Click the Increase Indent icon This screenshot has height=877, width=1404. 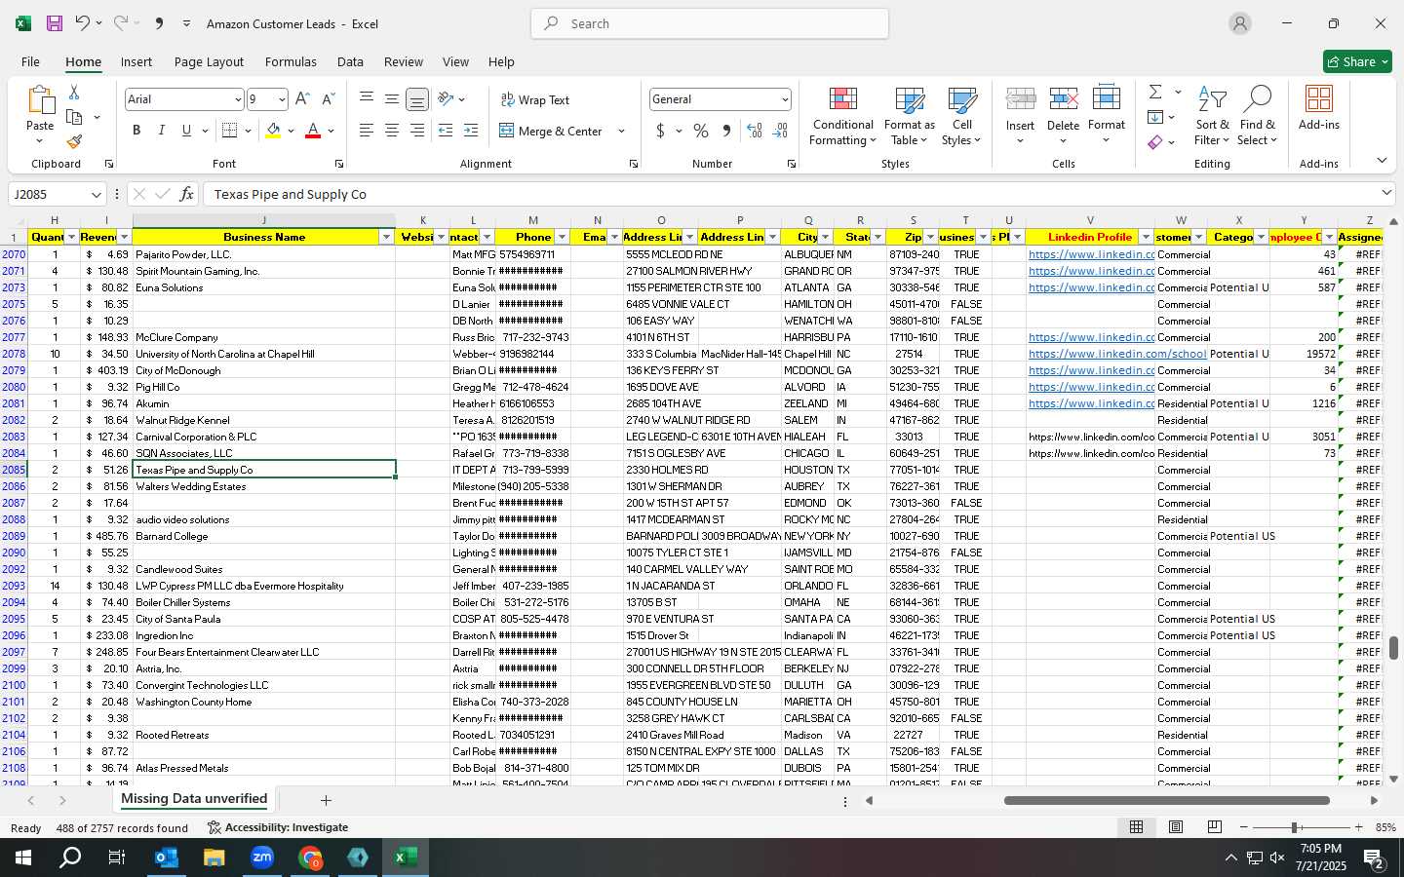coord(471,131)
